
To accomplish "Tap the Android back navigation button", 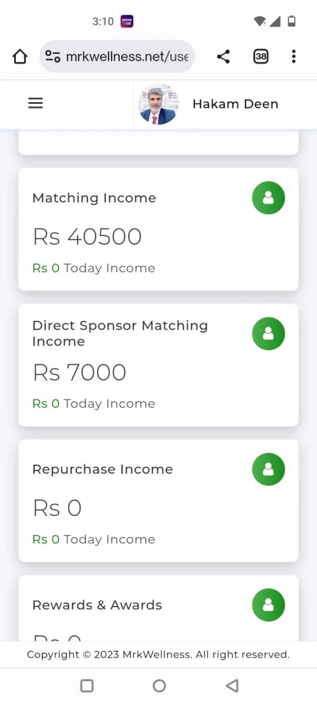I will (232, 685).
